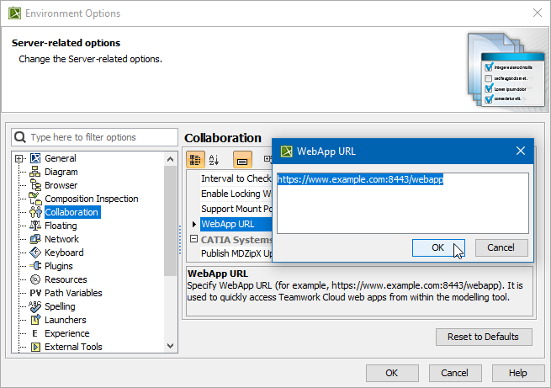Expand the General tree node
The width and height of the screenshot is (551, 388).
click(19, 158)
